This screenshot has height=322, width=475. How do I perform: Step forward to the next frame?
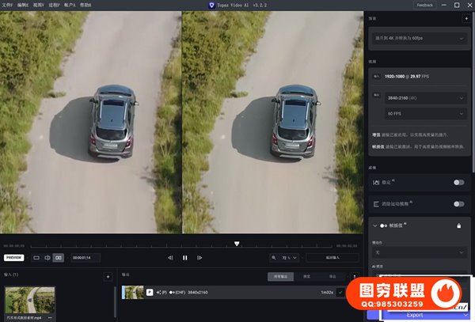pos(199,258)
